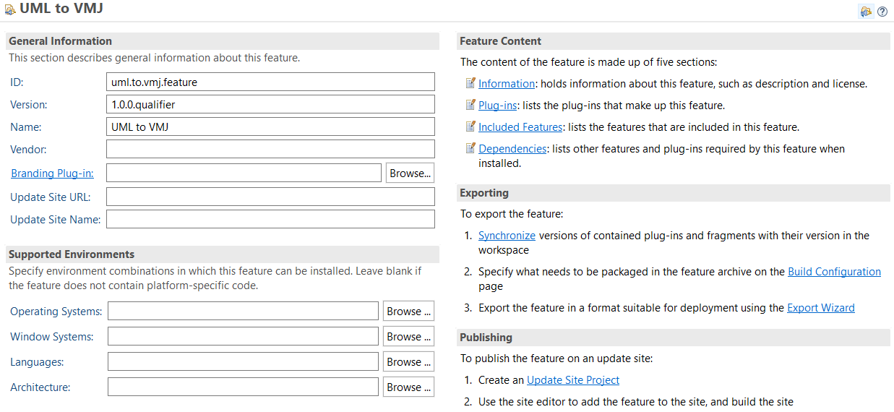Select the Version field containing 1.0.0.qualifier
The height and width of the screenshot is (412, 894).
pos(270,104)
